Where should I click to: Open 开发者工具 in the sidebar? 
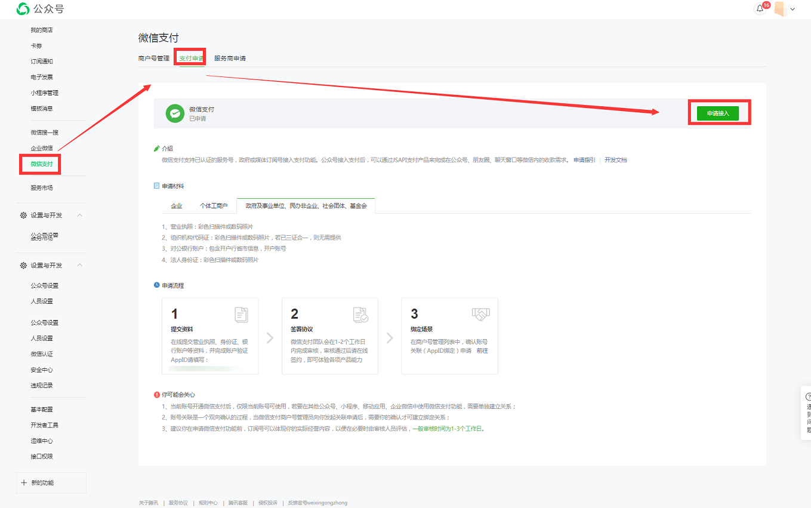(45, 425)
